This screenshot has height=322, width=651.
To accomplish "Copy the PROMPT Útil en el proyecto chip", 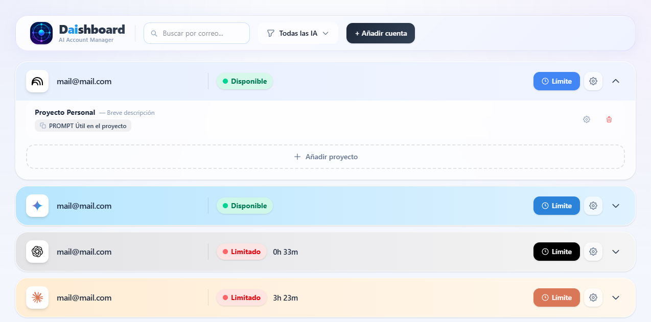I will (x=83, y=126).
